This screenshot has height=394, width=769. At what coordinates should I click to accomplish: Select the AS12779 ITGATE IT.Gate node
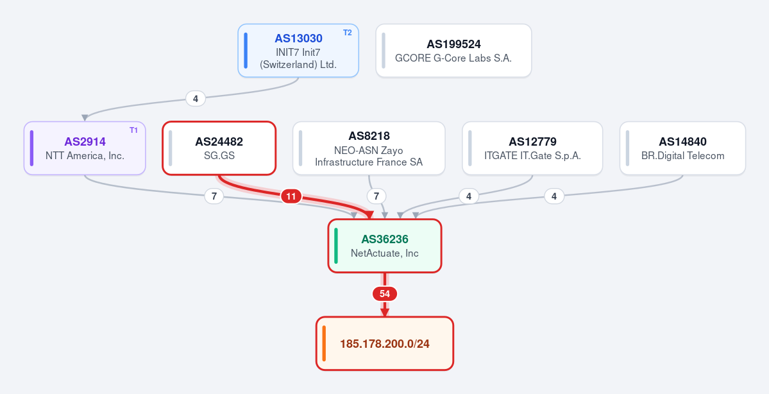coord(532,148)
